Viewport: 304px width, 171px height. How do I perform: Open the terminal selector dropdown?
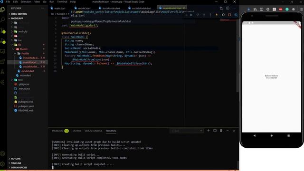click(187, 131)
